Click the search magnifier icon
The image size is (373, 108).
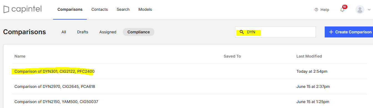pyautogui.click(x=242, y=32)
